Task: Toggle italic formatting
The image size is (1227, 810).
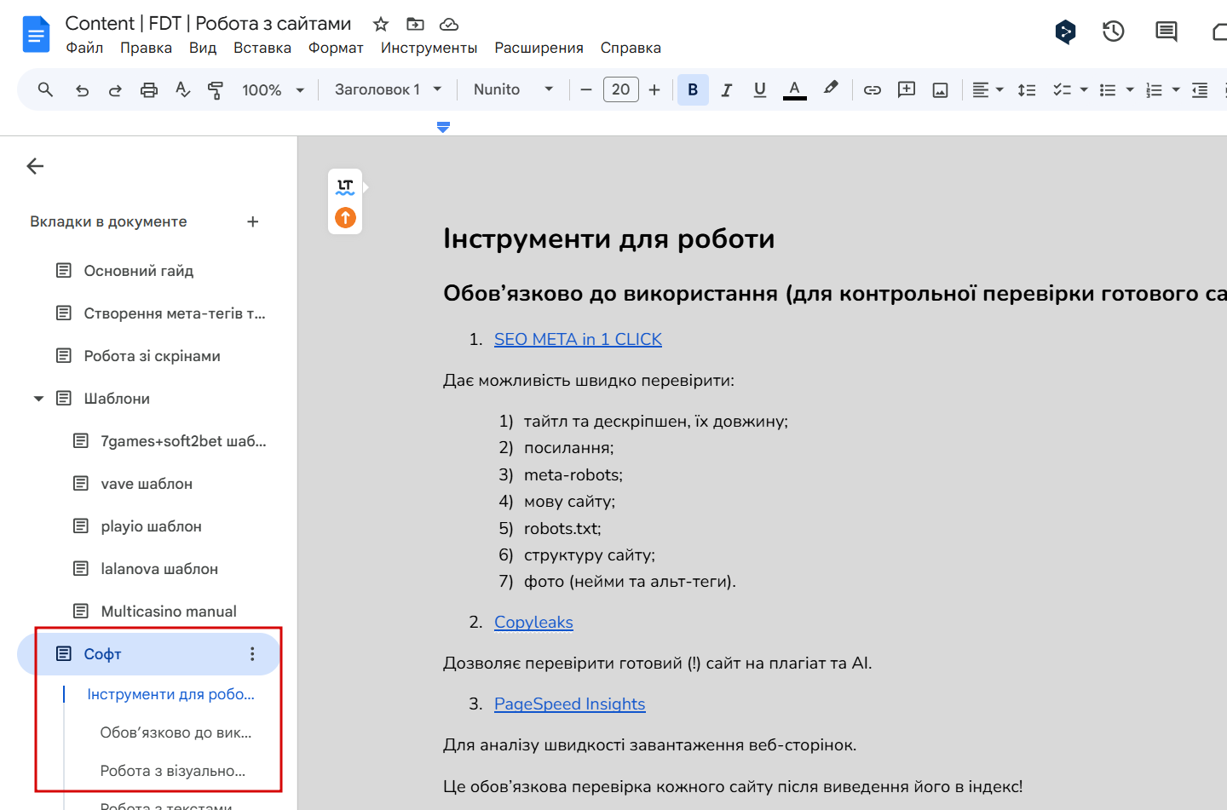Action: click(x=726, y=90)
